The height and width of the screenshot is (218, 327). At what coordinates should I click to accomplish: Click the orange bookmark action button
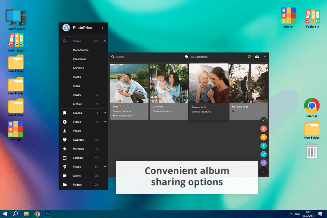pyautogui.click(x=264, y=137)
